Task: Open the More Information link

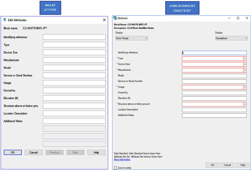Action: click(122, 159)
